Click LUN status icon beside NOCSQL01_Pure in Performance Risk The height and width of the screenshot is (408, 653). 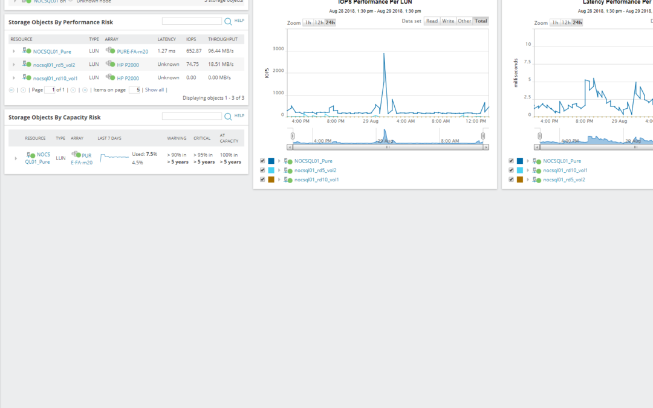coord(27,51)
